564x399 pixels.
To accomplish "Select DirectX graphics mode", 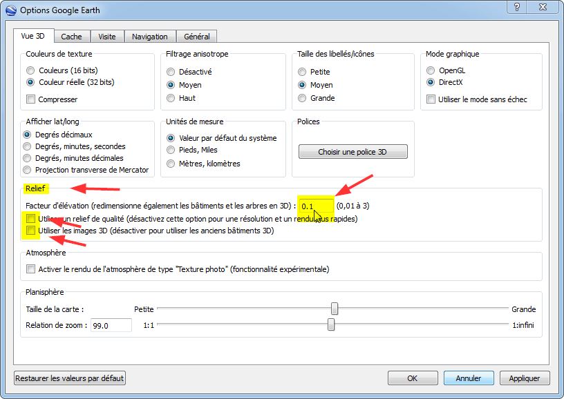I will point(444,82).
